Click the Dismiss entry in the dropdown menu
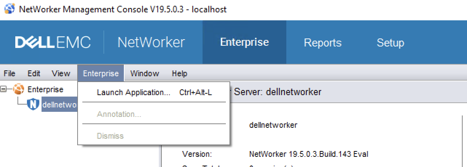 coord(110,136)
